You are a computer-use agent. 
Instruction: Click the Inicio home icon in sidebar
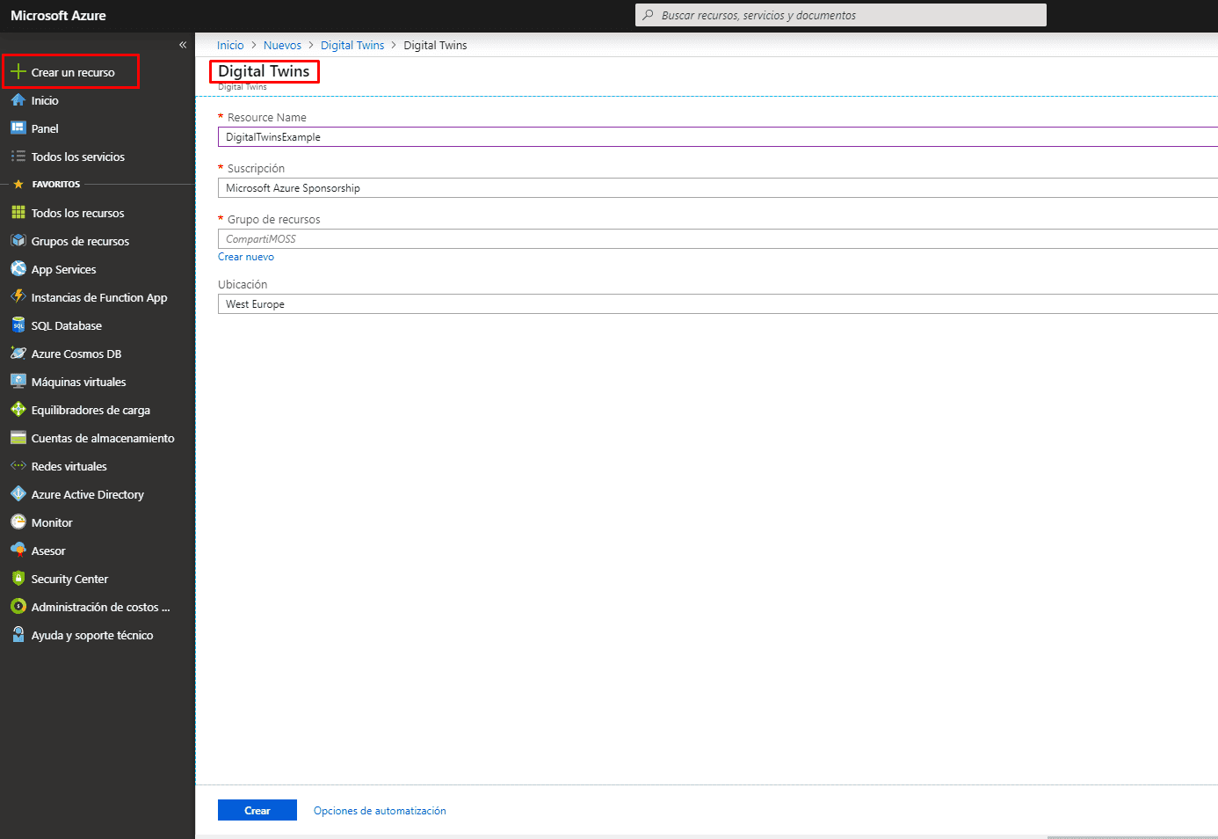point(18,100)
